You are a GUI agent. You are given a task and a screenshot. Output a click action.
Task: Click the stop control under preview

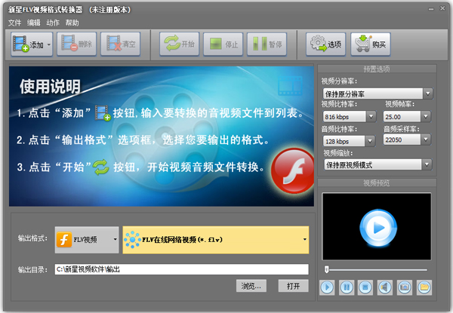pyautogui.click(x=365, y=287)
